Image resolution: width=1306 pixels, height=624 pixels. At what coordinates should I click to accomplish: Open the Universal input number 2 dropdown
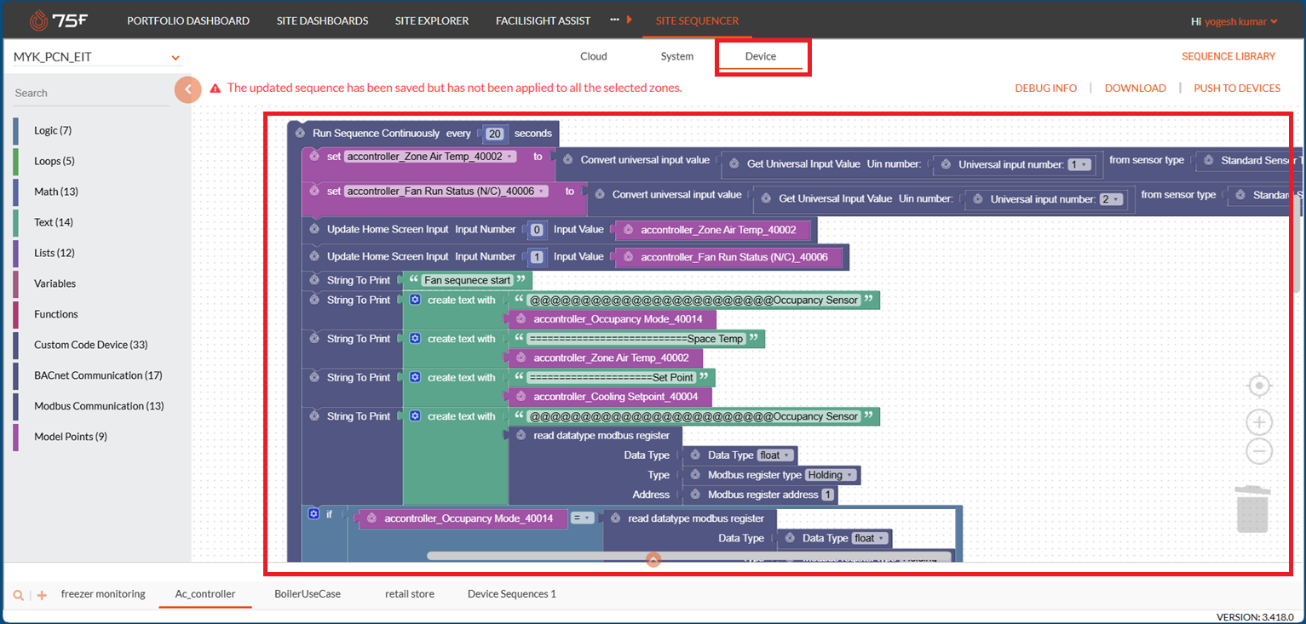1111,199
